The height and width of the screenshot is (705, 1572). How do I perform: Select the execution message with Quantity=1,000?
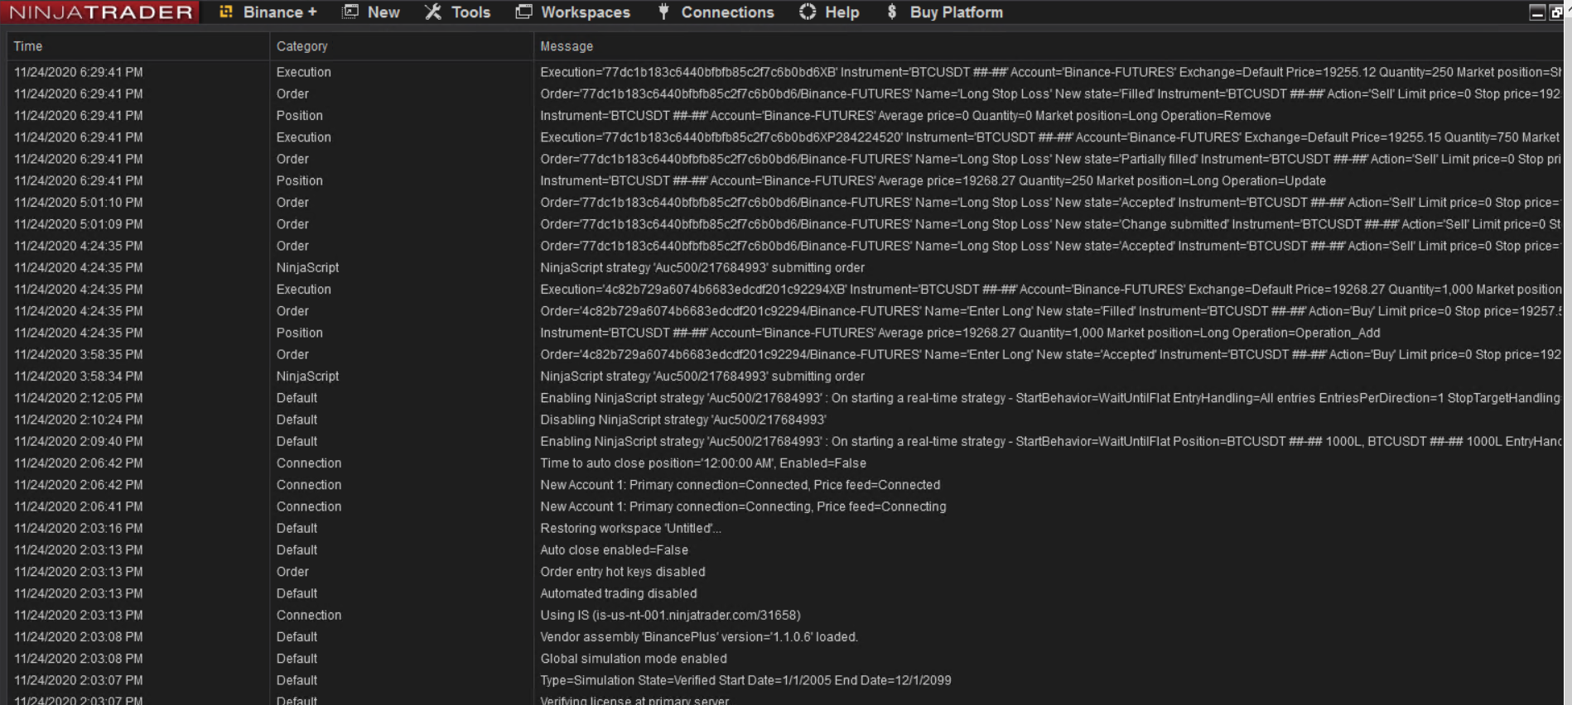[x=1050, y=290]
